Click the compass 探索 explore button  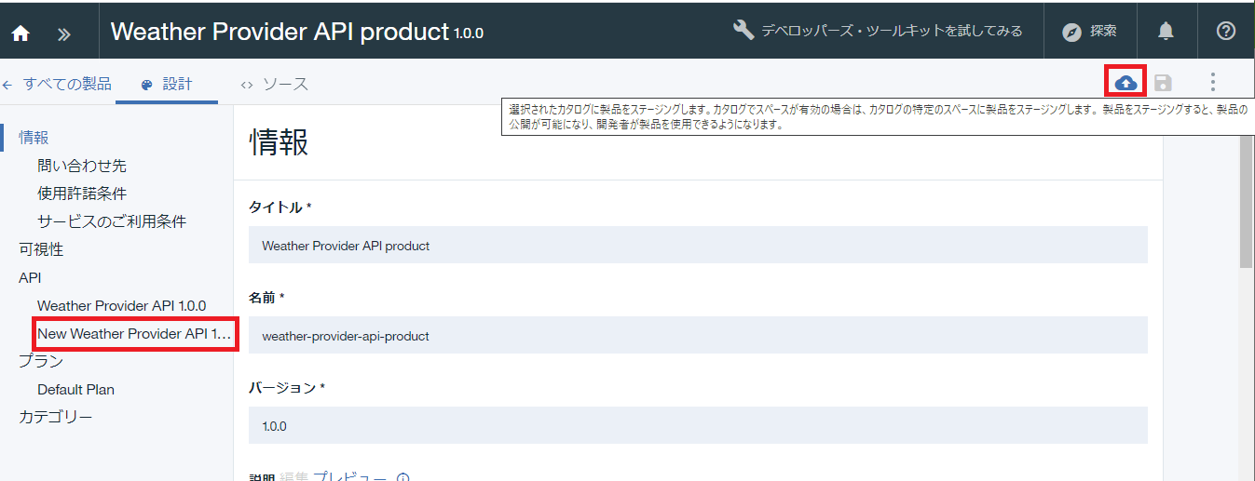point(1089,31)
